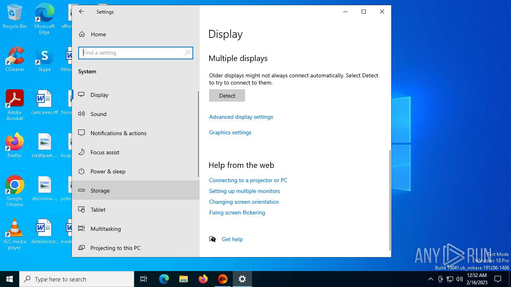Select the detailincest... document on desktop
Image resolution: width=511 pixels, height=287 pixels.
pos(44,232)
